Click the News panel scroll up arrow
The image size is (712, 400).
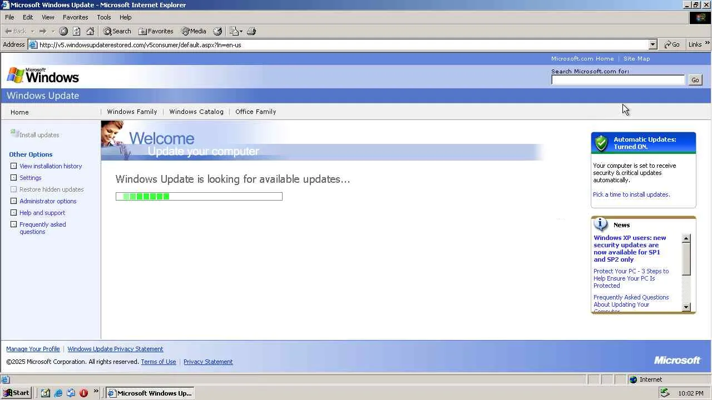point(686,238)
